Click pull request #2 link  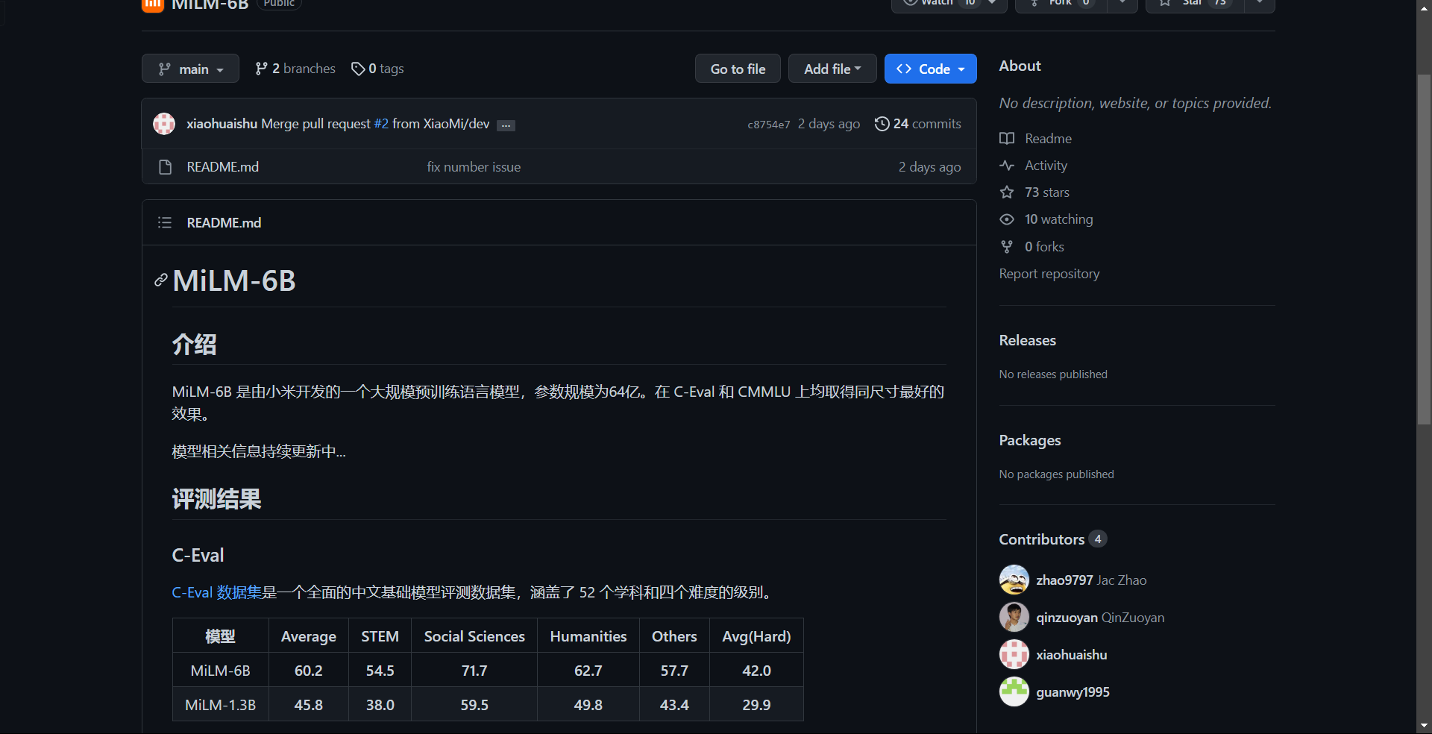click(381, 124)
